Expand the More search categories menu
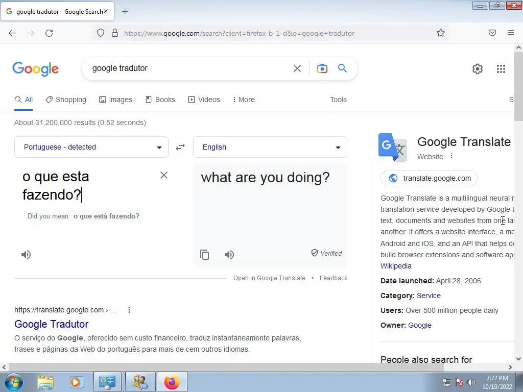523x392 pixels. coord(244,100)
